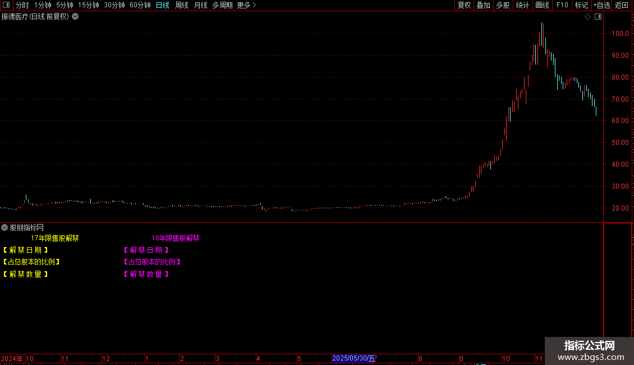
Task: Click the 振德医疗(日线.前复权) chart title
Action: [x=35, y=17]
